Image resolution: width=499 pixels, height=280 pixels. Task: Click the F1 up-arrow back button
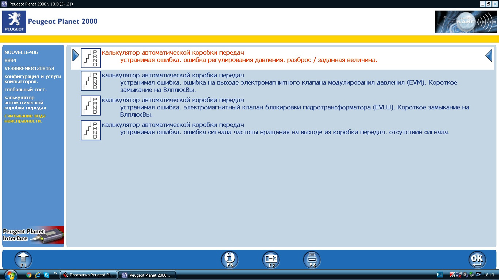tap(23, 260)
